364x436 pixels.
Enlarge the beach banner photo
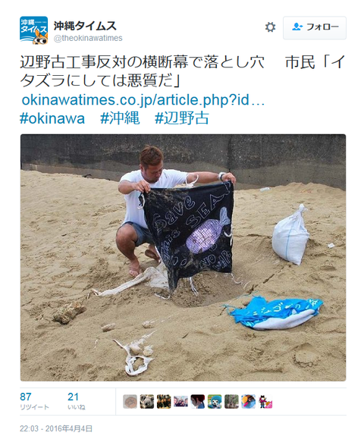[x=183, y=258]
